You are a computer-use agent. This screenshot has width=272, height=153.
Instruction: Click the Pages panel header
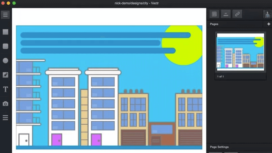pyautogui.click(x=214, y=24)
